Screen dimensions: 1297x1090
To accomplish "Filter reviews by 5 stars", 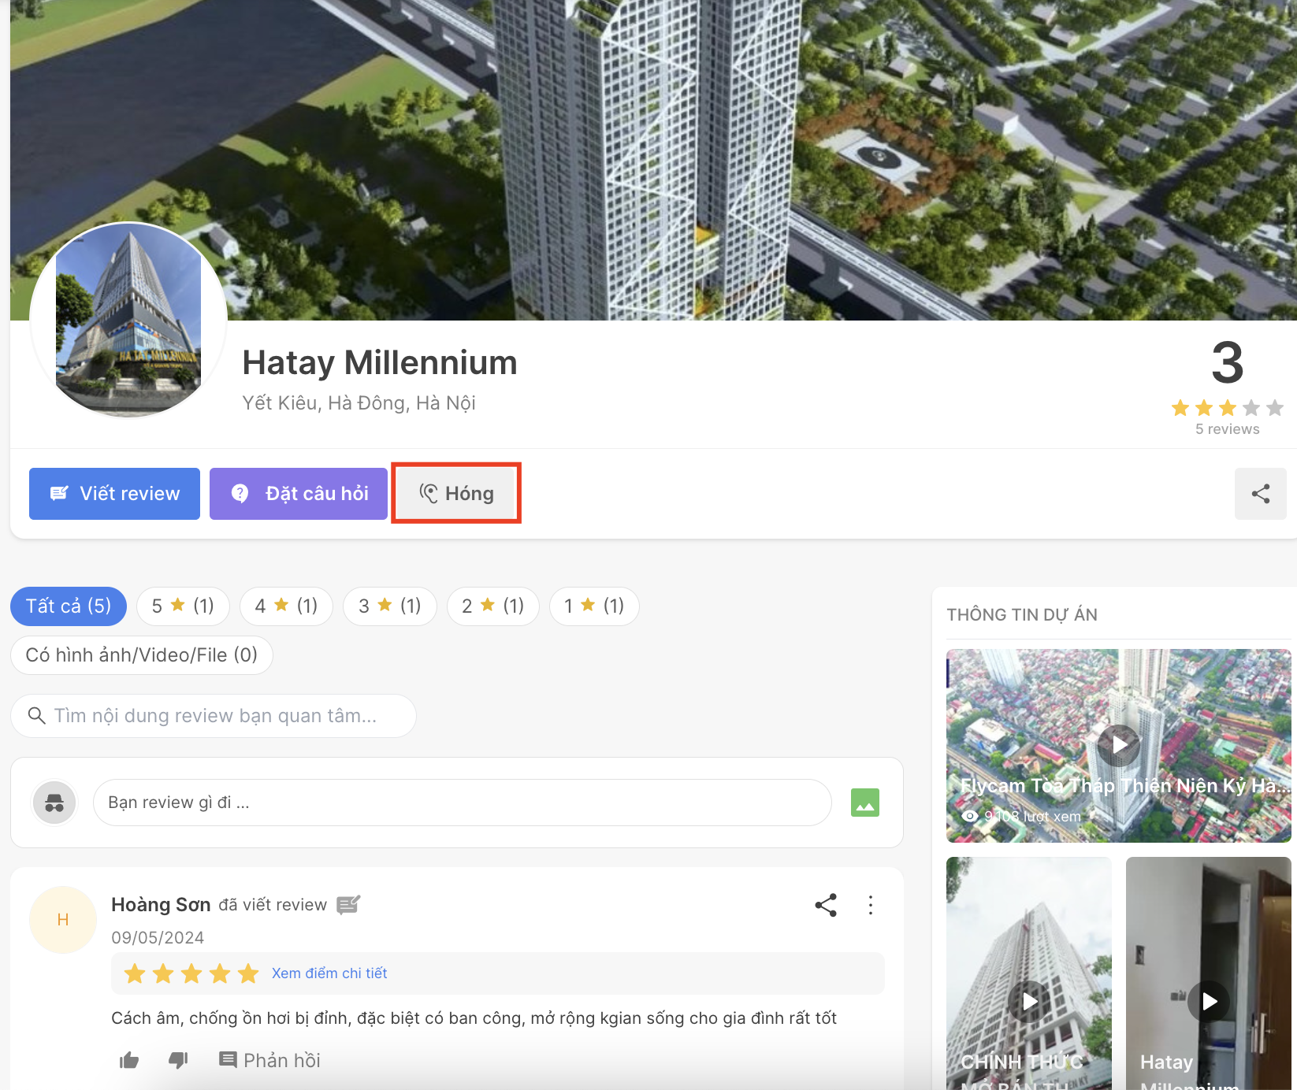I will (183, 606).
